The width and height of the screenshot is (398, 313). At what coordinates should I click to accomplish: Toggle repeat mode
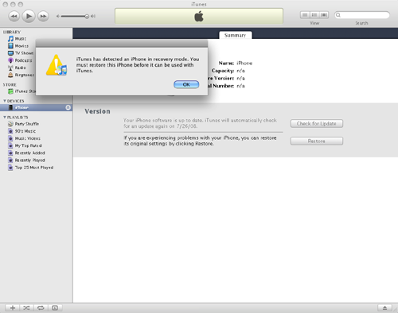[x=41, y=307]
